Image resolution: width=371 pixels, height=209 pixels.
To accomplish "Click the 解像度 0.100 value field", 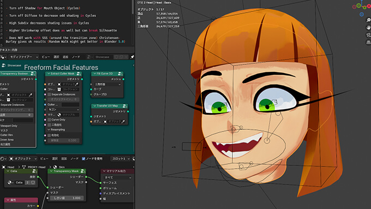I will click(x=63, y=140).
